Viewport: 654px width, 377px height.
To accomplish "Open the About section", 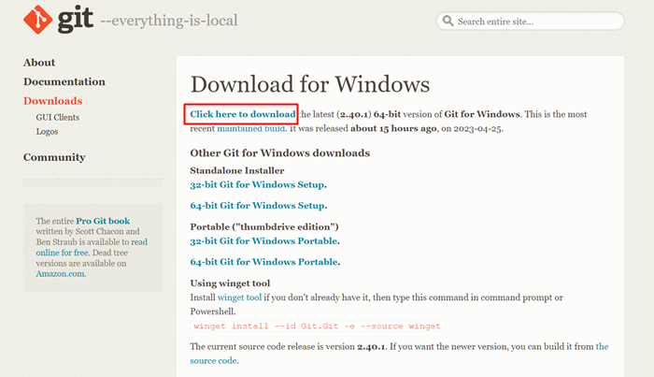I will [39, 62].
